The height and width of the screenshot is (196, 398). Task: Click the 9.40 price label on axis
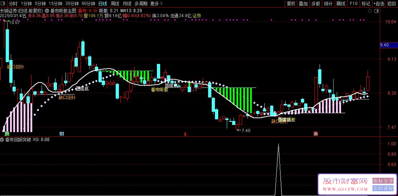[x=388, y=45]
